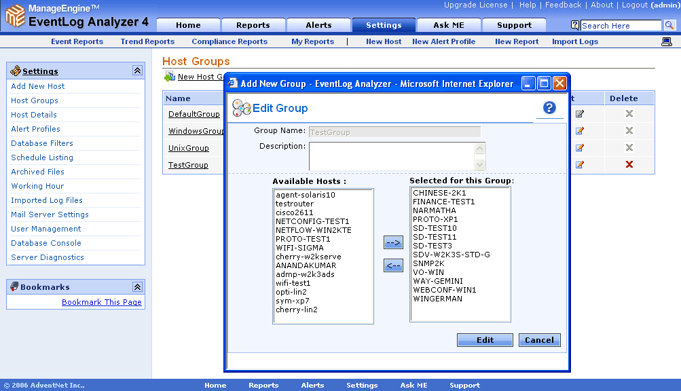Click the edit icon for TestGroup row

(x=579, y=165)
